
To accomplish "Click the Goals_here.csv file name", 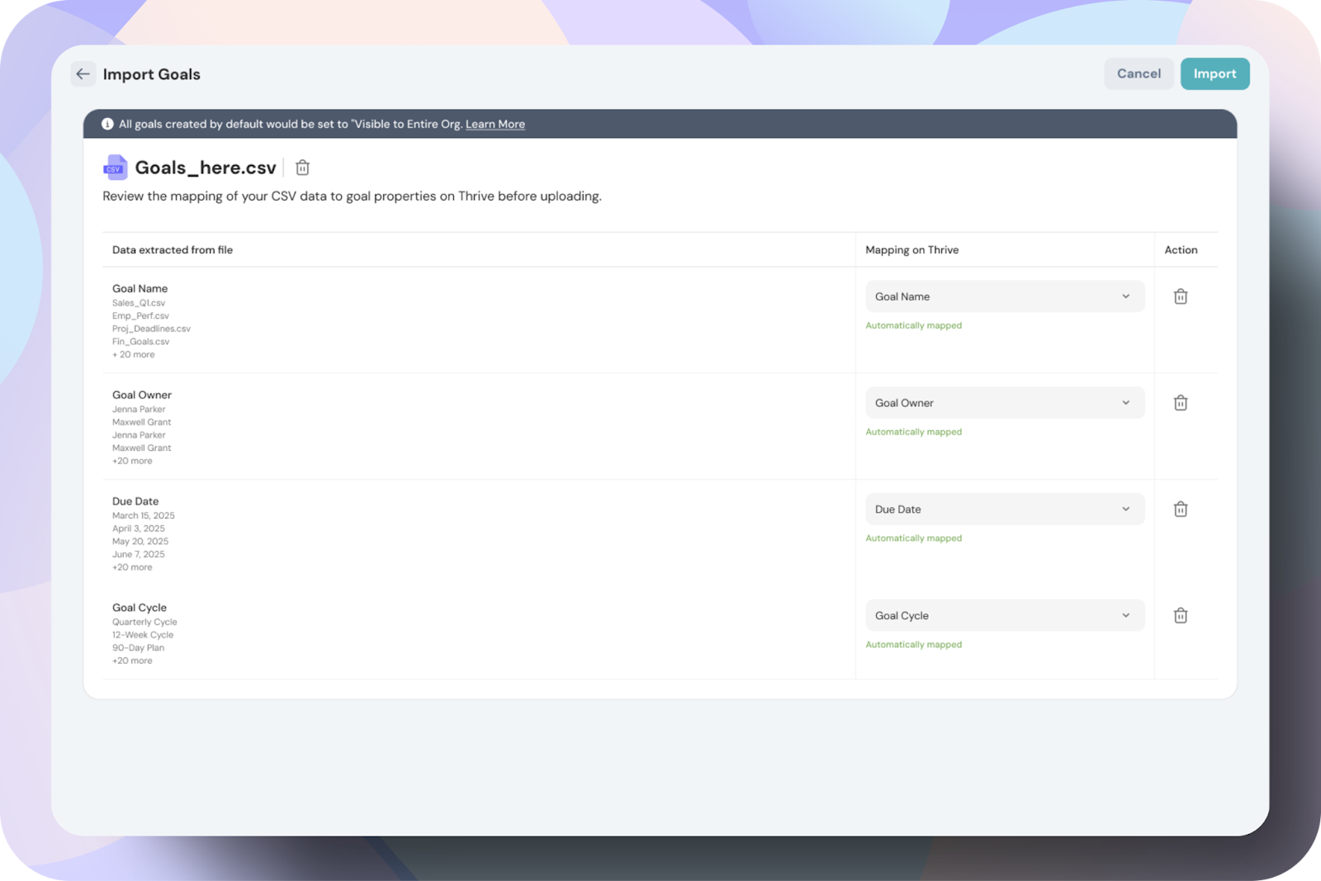I will (x=206, y=168).
